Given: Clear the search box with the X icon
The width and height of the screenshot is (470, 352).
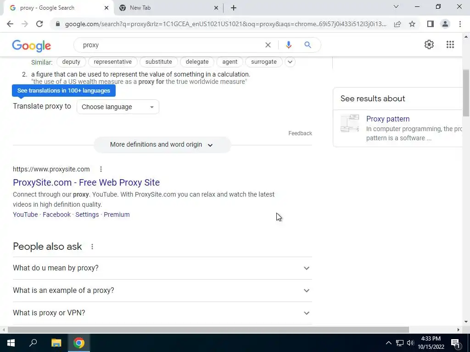Looking at the screenshot, I should (268, 45).
